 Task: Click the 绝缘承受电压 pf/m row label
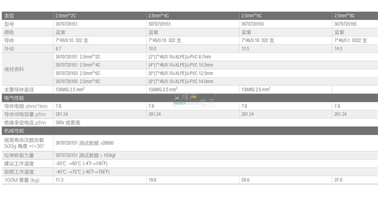(25, 123)
